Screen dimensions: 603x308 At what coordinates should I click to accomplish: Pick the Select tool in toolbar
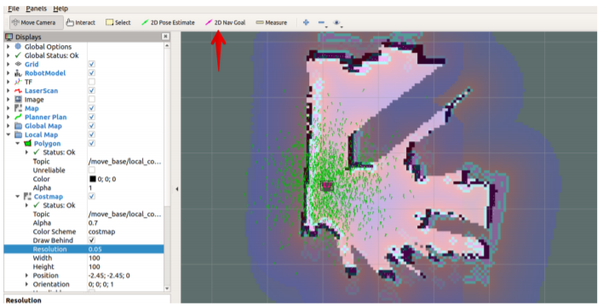coord(118,23)
